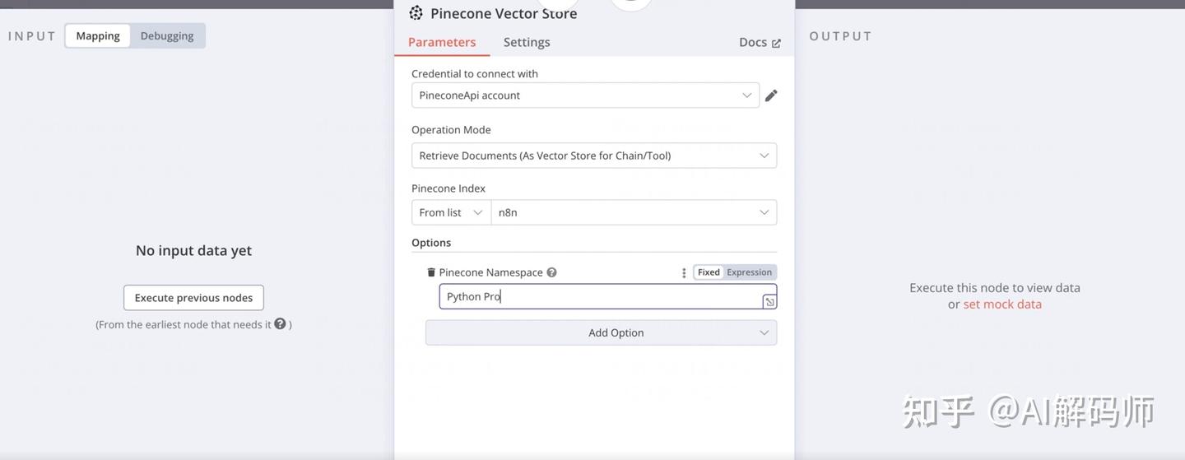Viewport: 1185px width, 460px height.
Task: Select the Parameters tab
Action: tap(442, 42)
